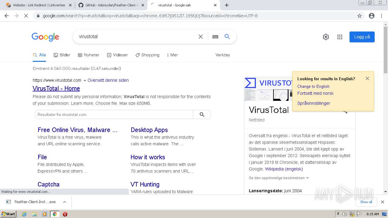388x218 pixels.
Task: Expand the original description text
Action: pyautogui.click(x=279, y=178)
